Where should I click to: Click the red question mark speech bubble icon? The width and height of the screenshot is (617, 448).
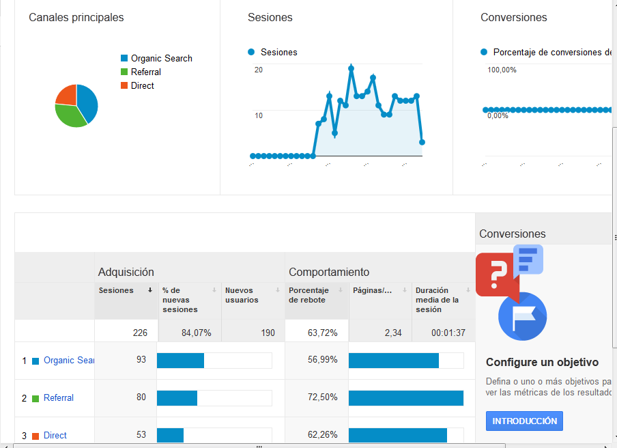pyautogui.click(x=498, y=276)
